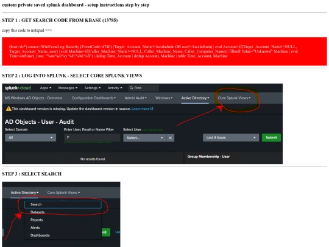This screenshot has height=247, width=329.
Task: Select Search from the dropdown
Action: tap(63, 204)
